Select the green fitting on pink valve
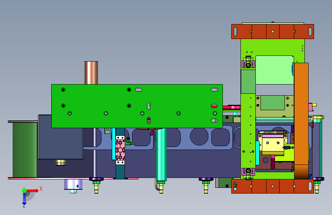This screenshot has width=332, height=215. pyautogui.click(x=129, y=142)
